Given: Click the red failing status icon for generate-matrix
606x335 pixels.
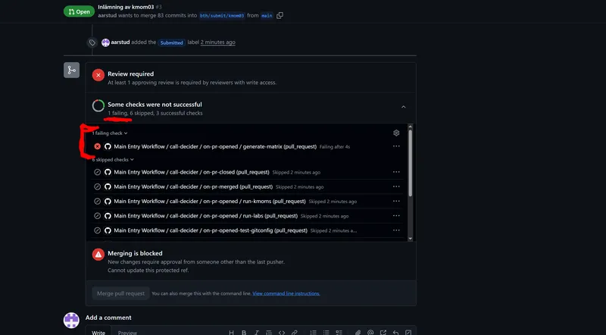Looking at the screenshot, I should tap(97, 146).
